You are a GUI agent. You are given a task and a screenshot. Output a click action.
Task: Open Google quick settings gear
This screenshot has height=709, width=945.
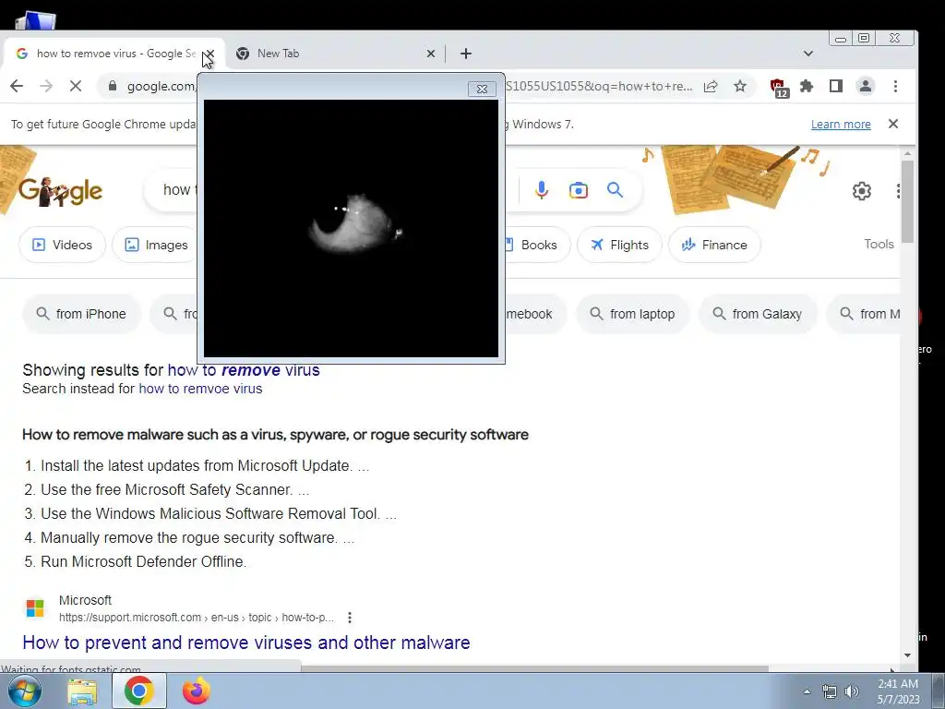click(862, 191)
